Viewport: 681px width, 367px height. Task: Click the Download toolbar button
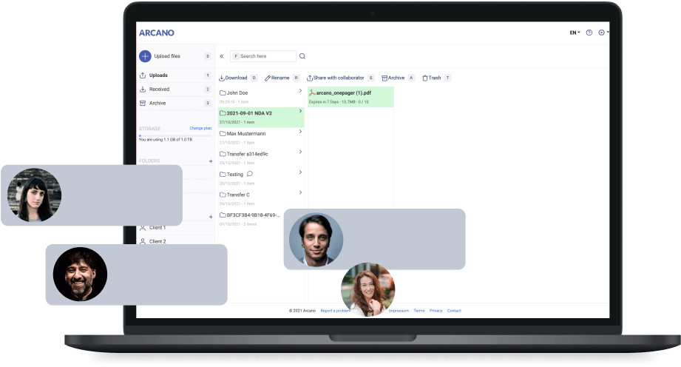(233, 78)
